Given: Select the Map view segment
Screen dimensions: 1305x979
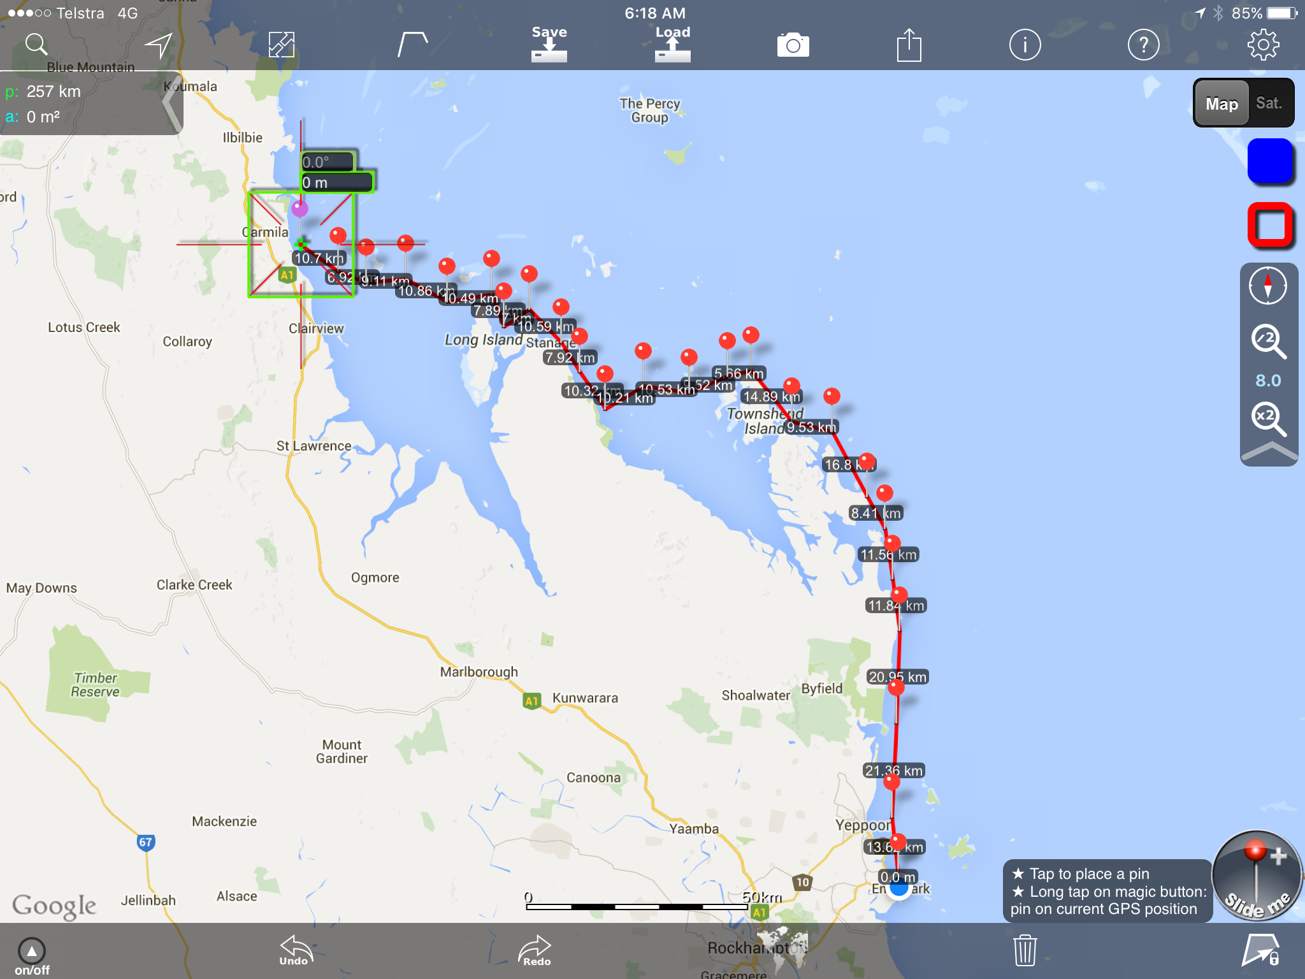Looking at the screenshot, I should pyautogui.click(x=1221, y=103).
